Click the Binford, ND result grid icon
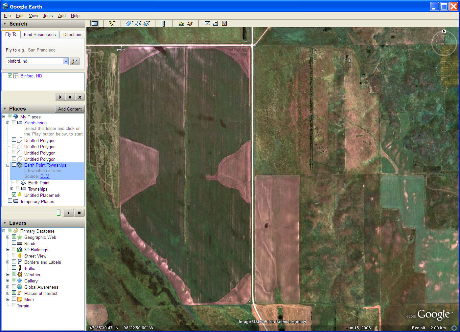The image size is (460, 332). (x=16, y=76)
